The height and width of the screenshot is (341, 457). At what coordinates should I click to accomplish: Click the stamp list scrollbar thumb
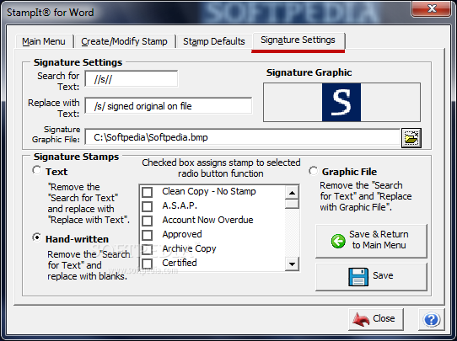(x=292, y=204)
